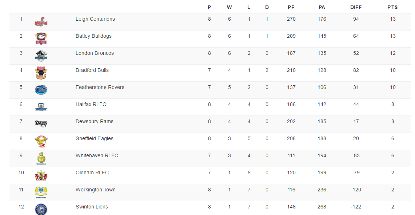415x215 pixels.
Task: Click the Batley Bulldogs club crest
Action: [x=41, y=38]
